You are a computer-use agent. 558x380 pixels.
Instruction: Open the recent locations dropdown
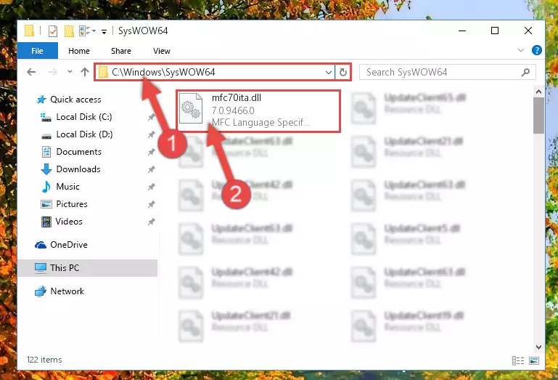pyautogui.click(x=70, y=72)
